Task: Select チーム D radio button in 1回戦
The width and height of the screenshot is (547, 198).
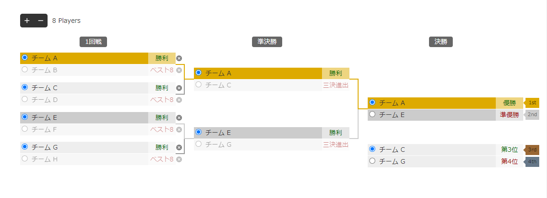Action: point(24,99)
